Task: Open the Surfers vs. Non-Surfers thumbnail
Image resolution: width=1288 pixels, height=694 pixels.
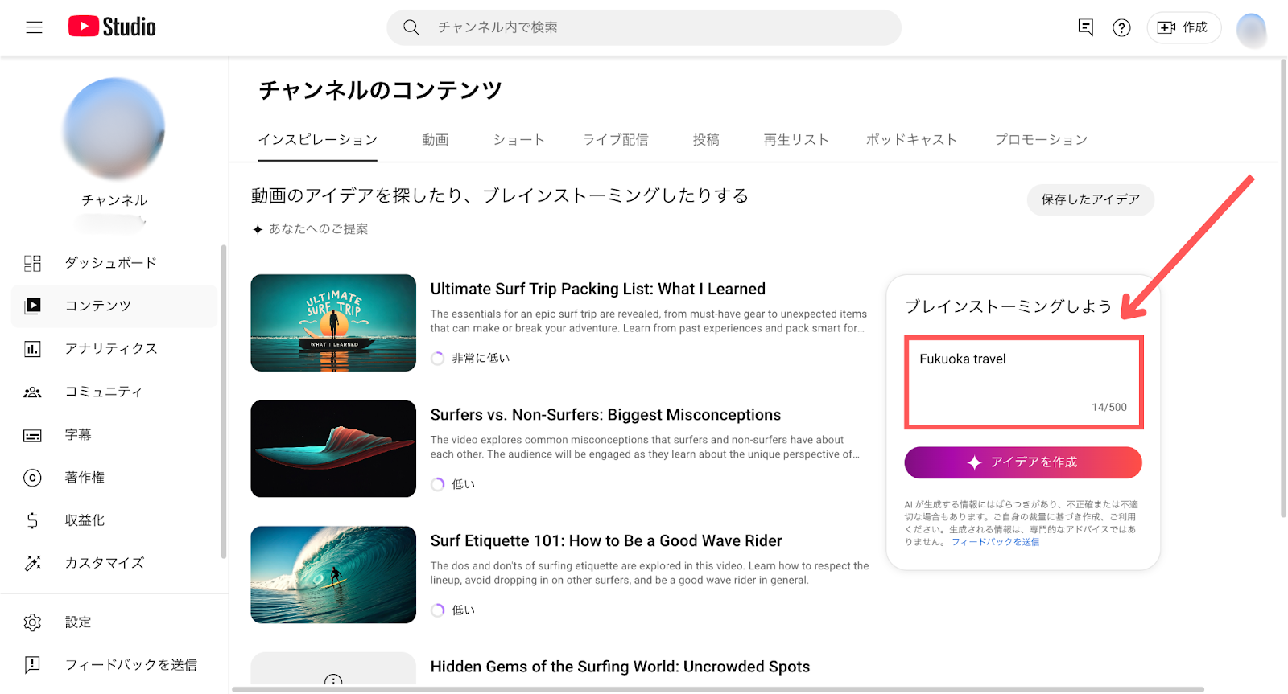Action: coord(333,449)
